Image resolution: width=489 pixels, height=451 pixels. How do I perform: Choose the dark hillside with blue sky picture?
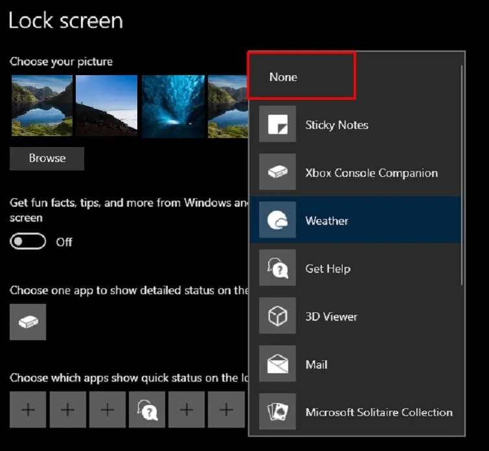(x=107, y=106)
